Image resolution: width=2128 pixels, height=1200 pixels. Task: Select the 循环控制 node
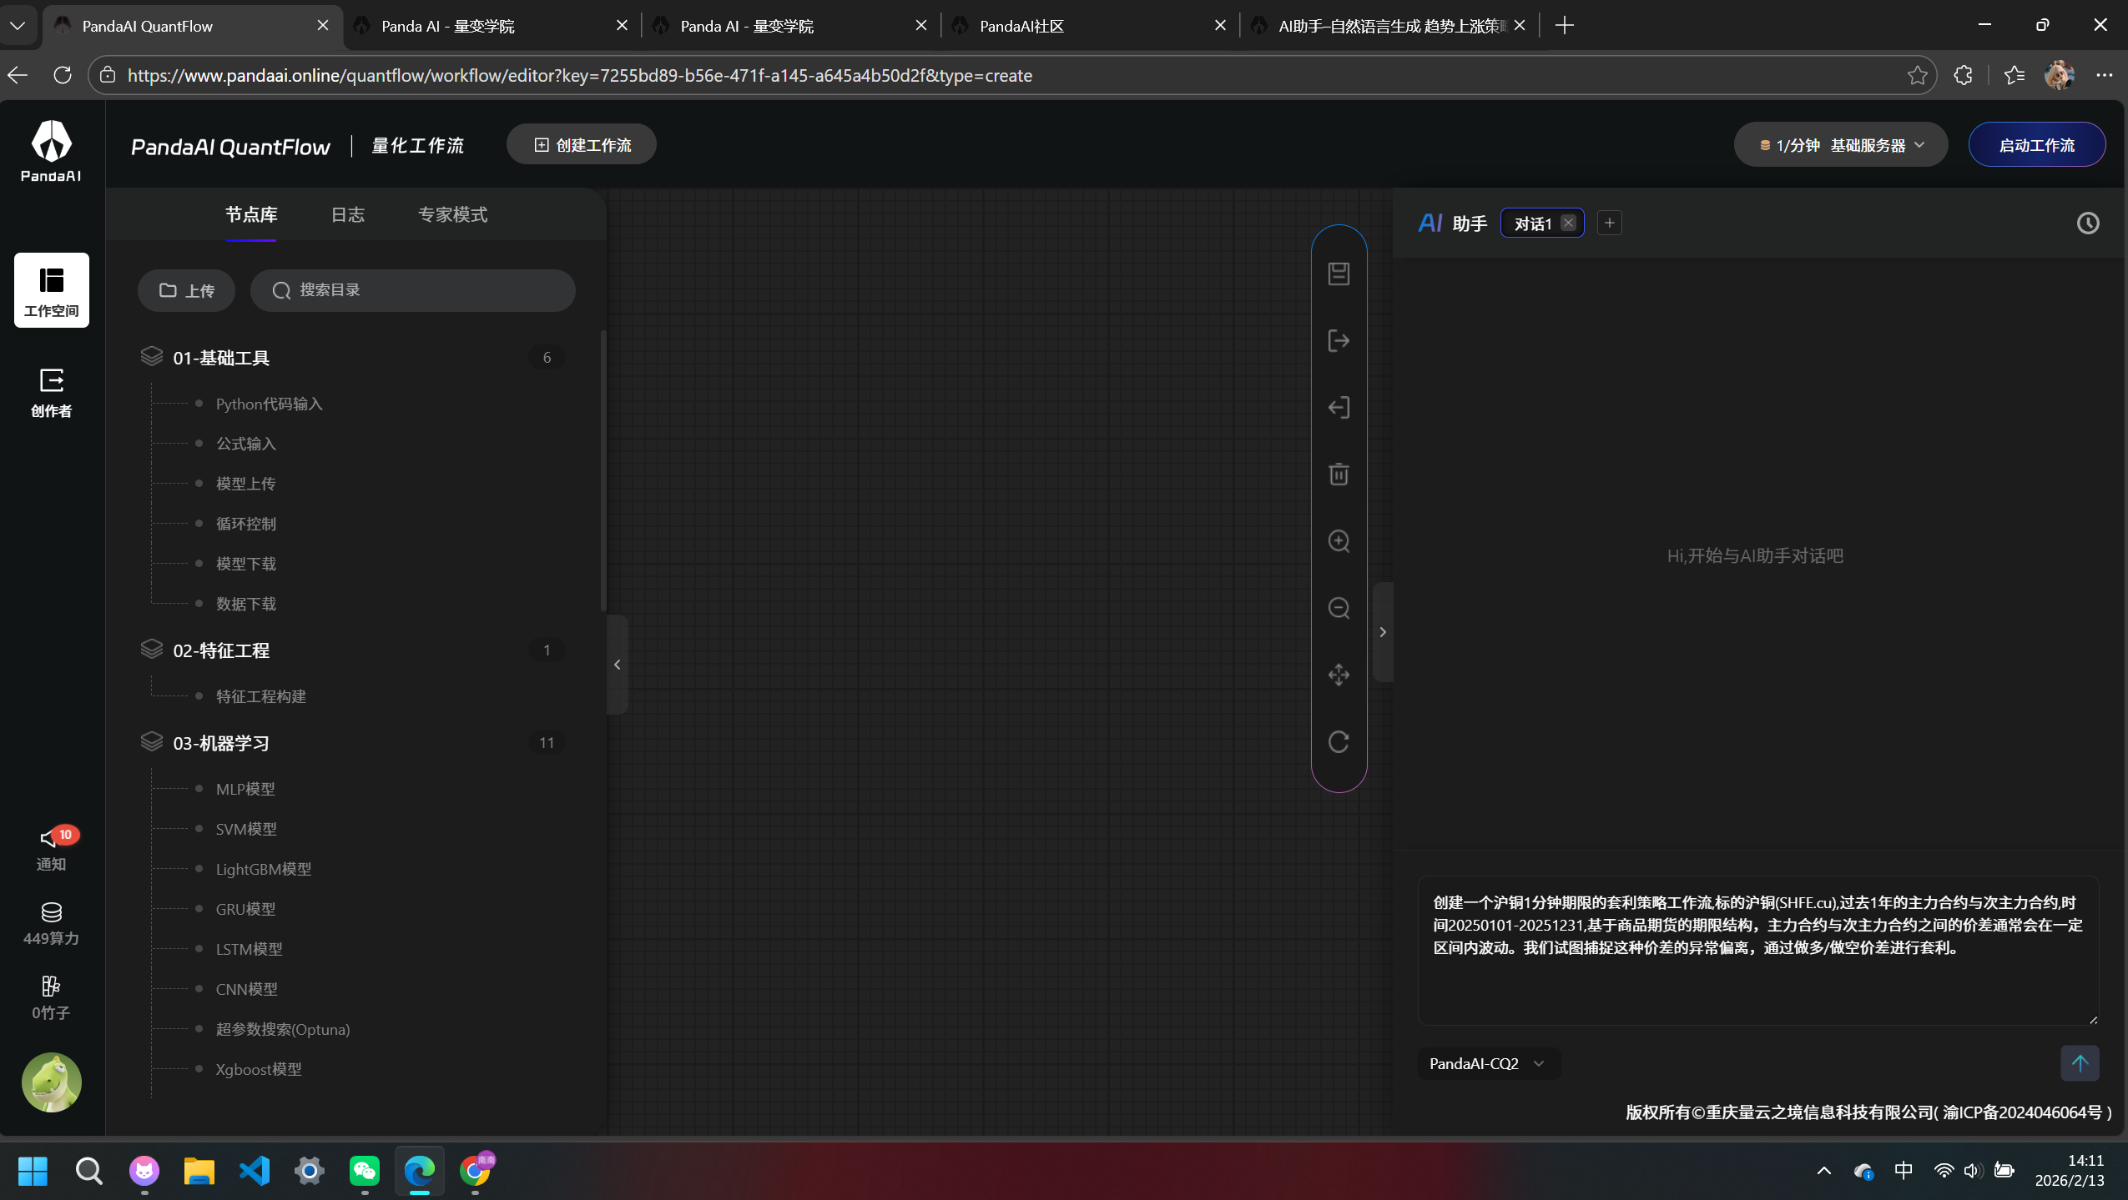pyautogui.click(x=246, y=525)
